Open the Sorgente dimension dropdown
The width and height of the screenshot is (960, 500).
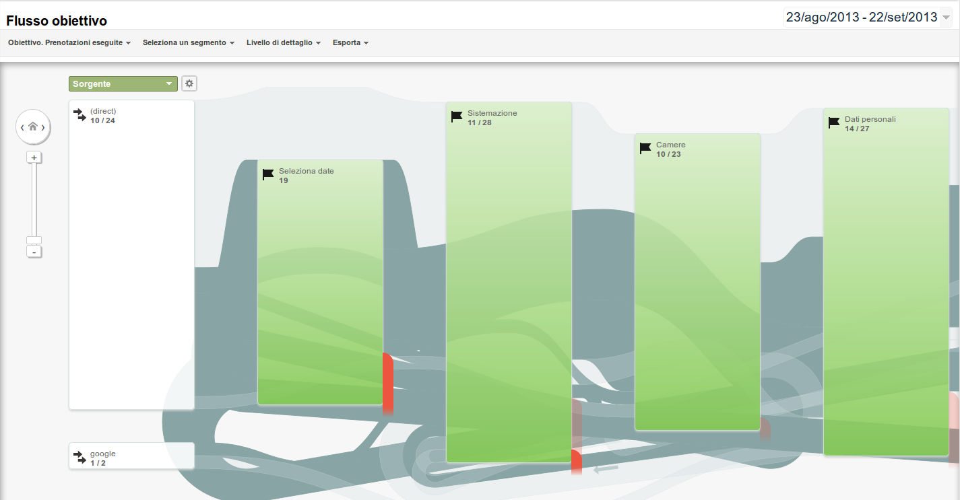pyautogui.click(x=123, y=83)
